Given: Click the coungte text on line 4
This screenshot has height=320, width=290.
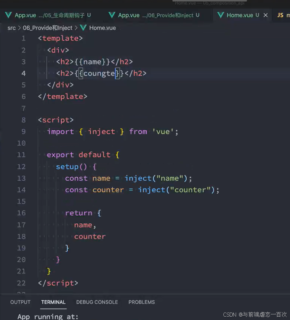Looking at the screenshot, I should tap(99, 73).
